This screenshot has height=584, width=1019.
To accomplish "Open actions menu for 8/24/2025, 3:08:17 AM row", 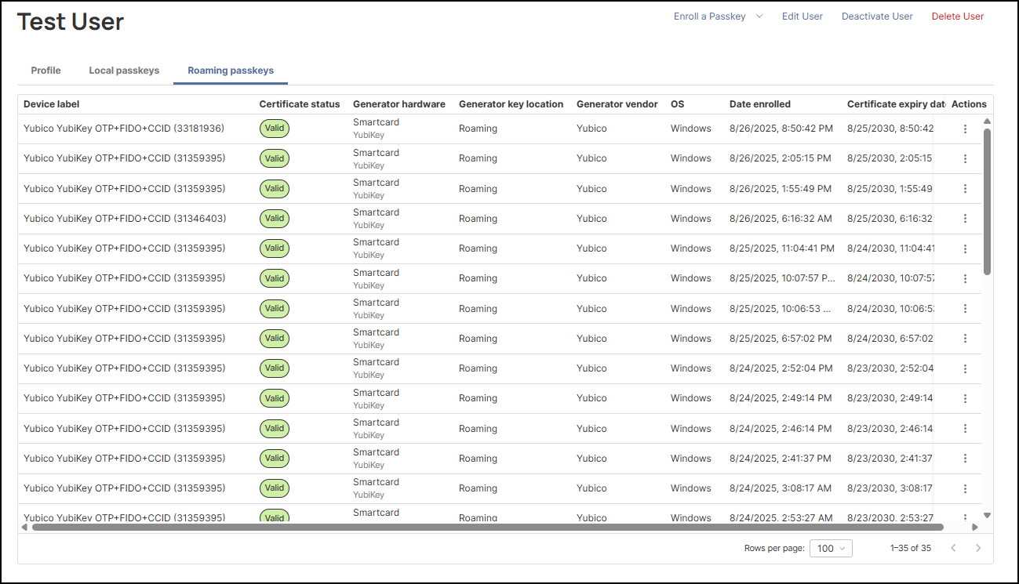I will pyautogui.click(x=965, y=488).
